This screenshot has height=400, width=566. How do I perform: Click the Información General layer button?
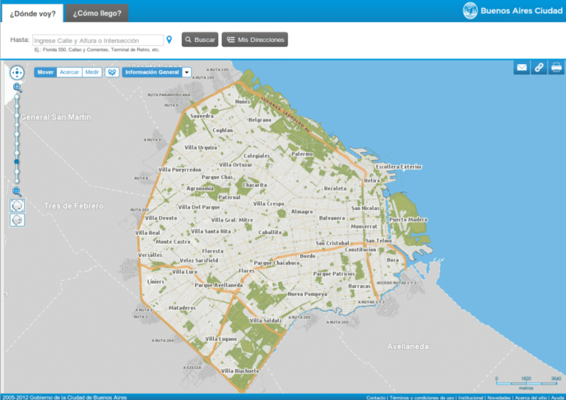click(153, 72)
